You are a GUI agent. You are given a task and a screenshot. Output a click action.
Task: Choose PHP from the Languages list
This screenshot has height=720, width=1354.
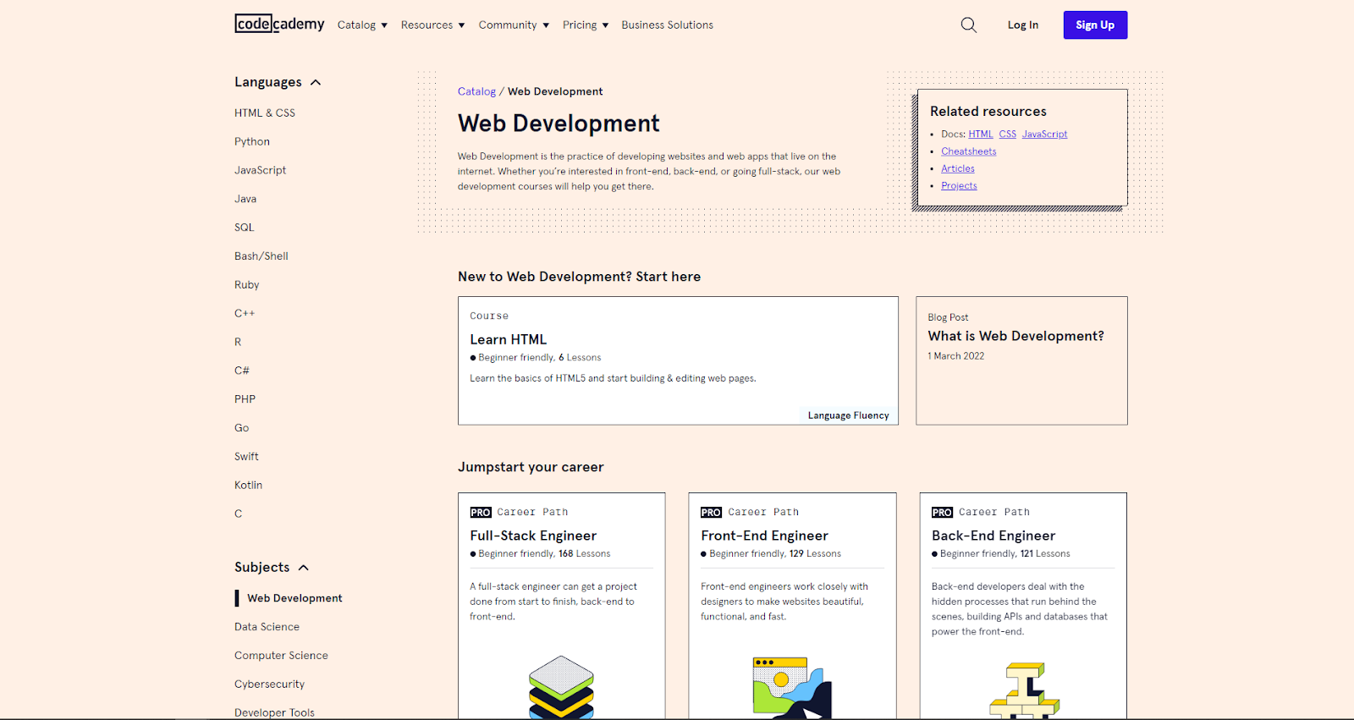[x=245, y=399]
